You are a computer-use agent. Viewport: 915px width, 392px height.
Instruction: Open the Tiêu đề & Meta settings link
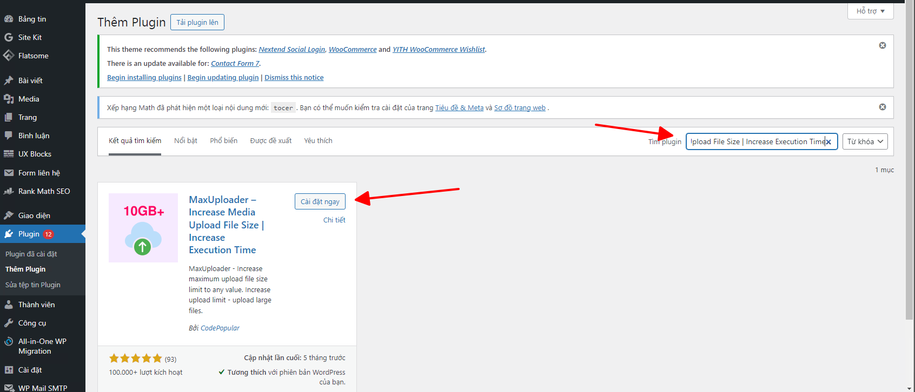[x=460, y=107]
